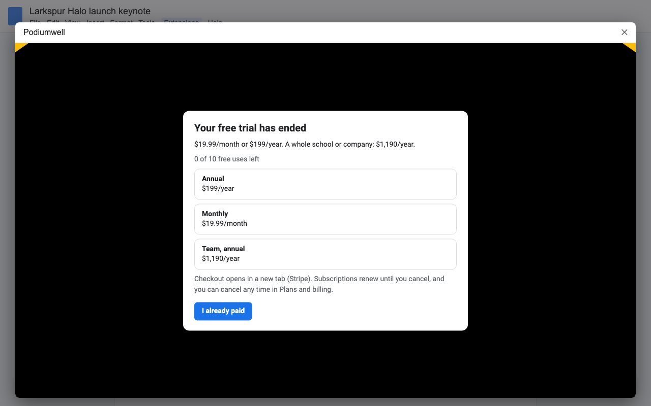Click the I already paid button

point(223,311)
